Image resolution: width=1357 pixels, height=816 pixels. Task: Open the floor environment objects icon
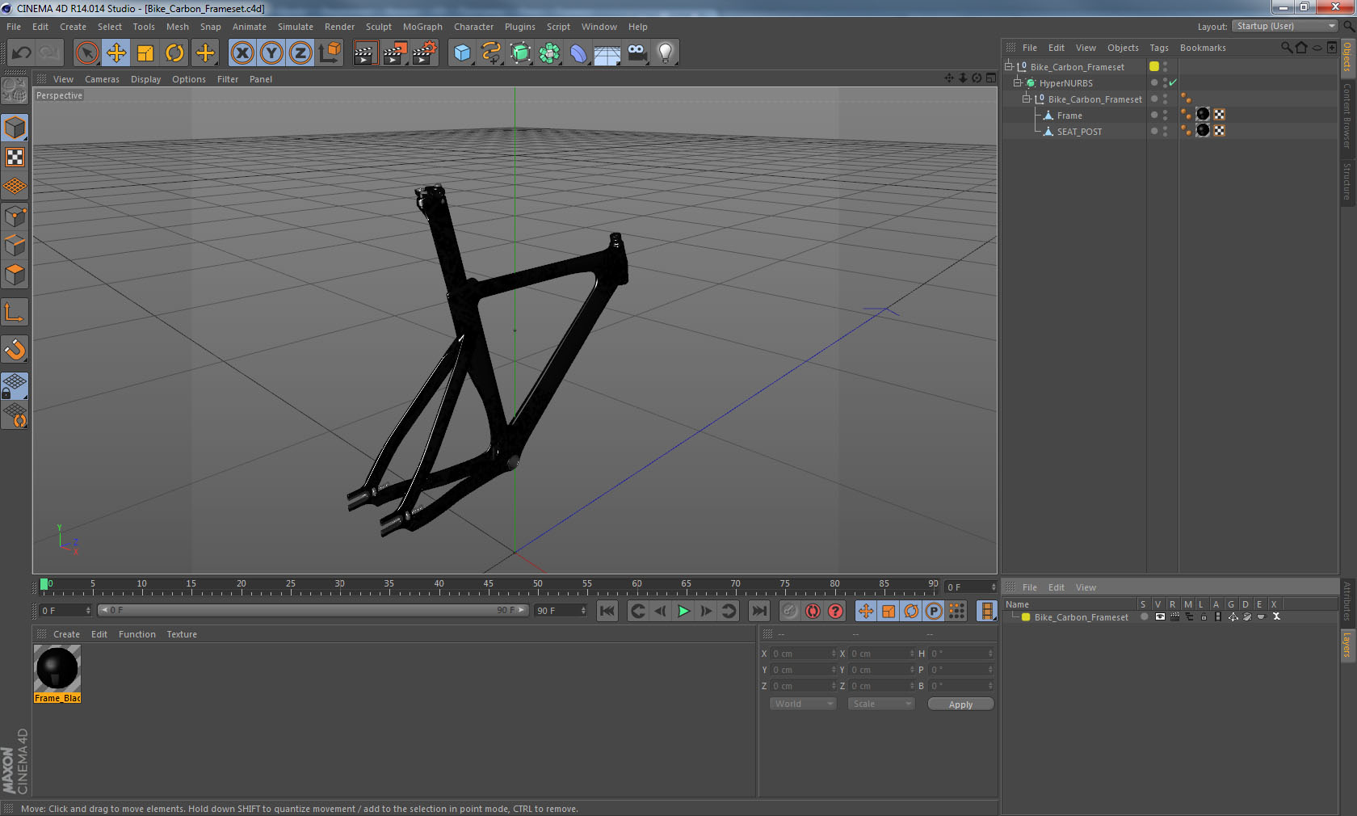(607, 53)
